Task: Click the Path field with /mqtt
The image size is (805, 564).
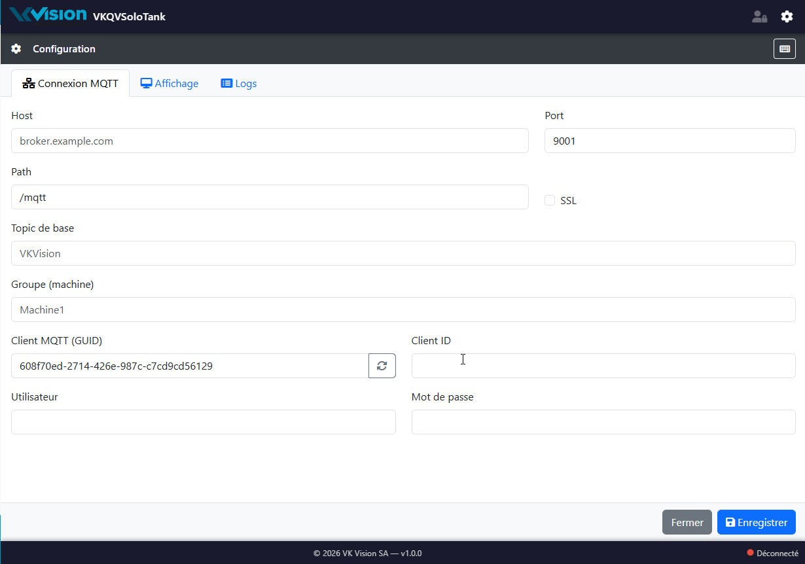Action: tap(270, 197)
